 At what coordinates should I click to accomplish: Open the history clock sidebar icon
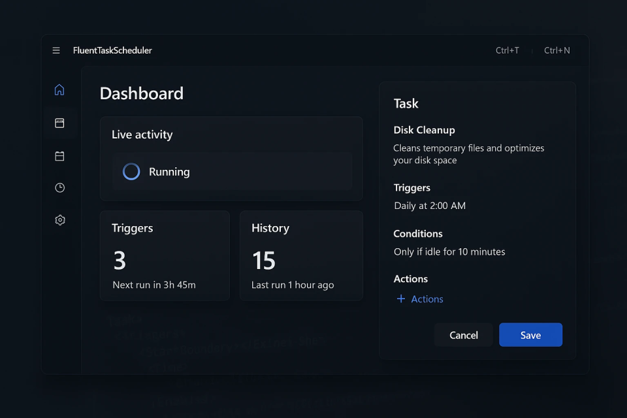coord(59,187)
